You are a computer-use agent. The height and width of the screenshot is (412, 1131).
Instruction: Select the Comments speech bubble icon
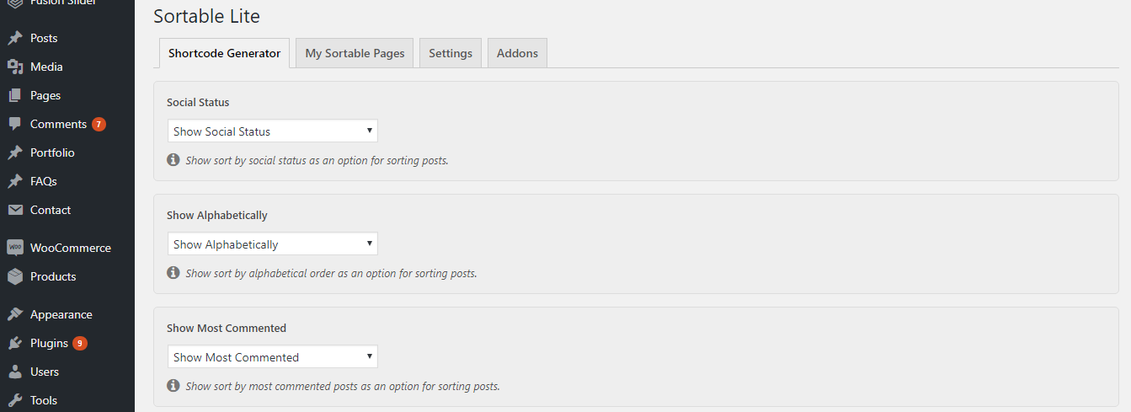point(15,124)
